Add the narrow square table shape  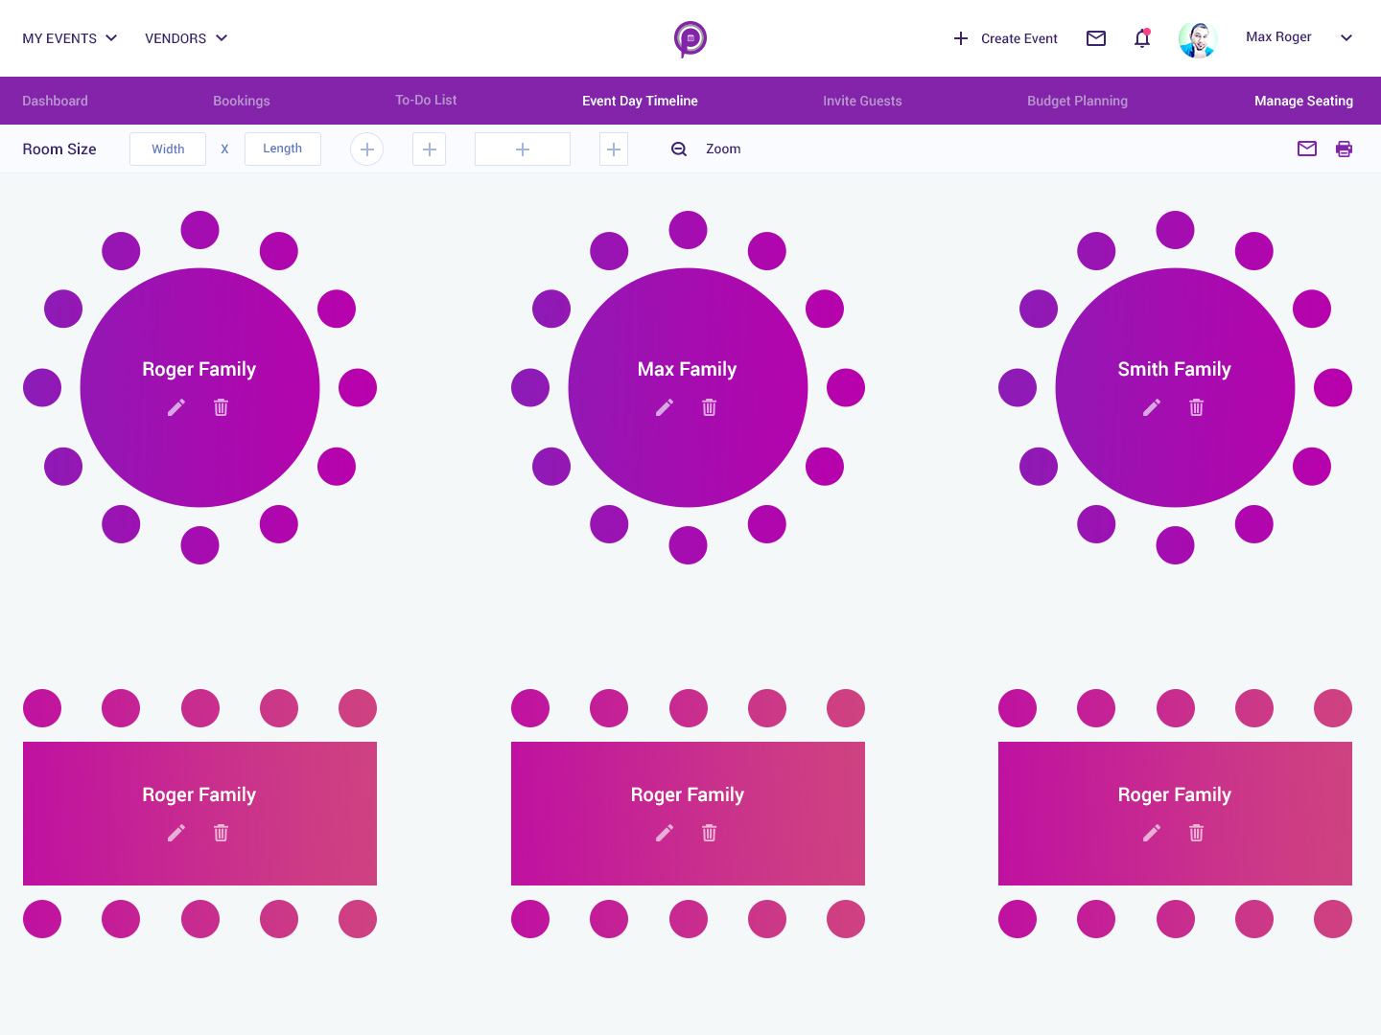tap(614, 149)
